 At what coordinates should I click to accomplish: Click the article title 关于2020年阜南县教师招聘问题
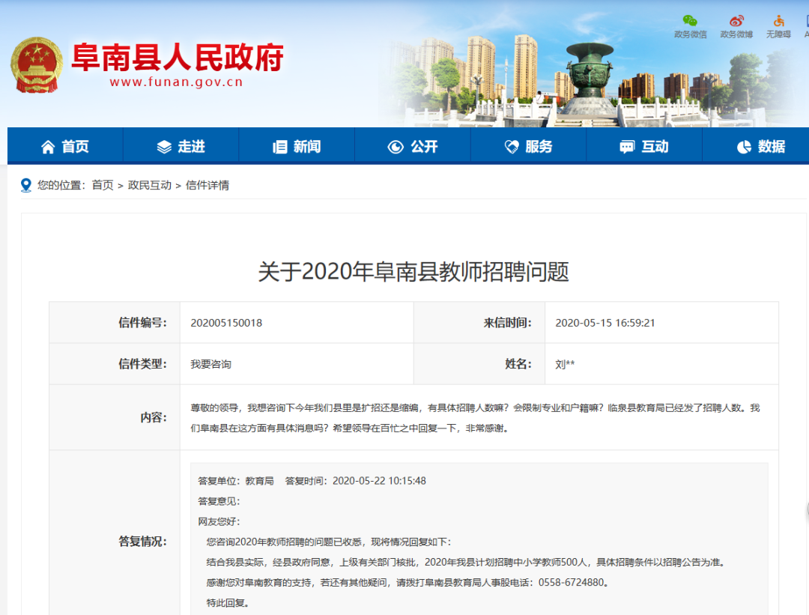click(413, 271)
